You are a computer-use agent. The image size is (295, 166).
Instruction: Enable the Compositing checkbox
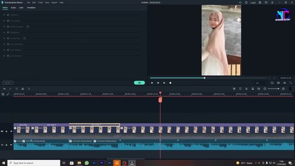click(8, 21)
